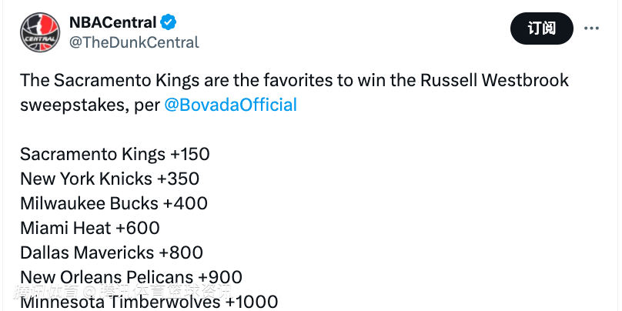Click the 腾讯体育 watermark text
This screenshot has width=622, height=311.
(45, 293)
